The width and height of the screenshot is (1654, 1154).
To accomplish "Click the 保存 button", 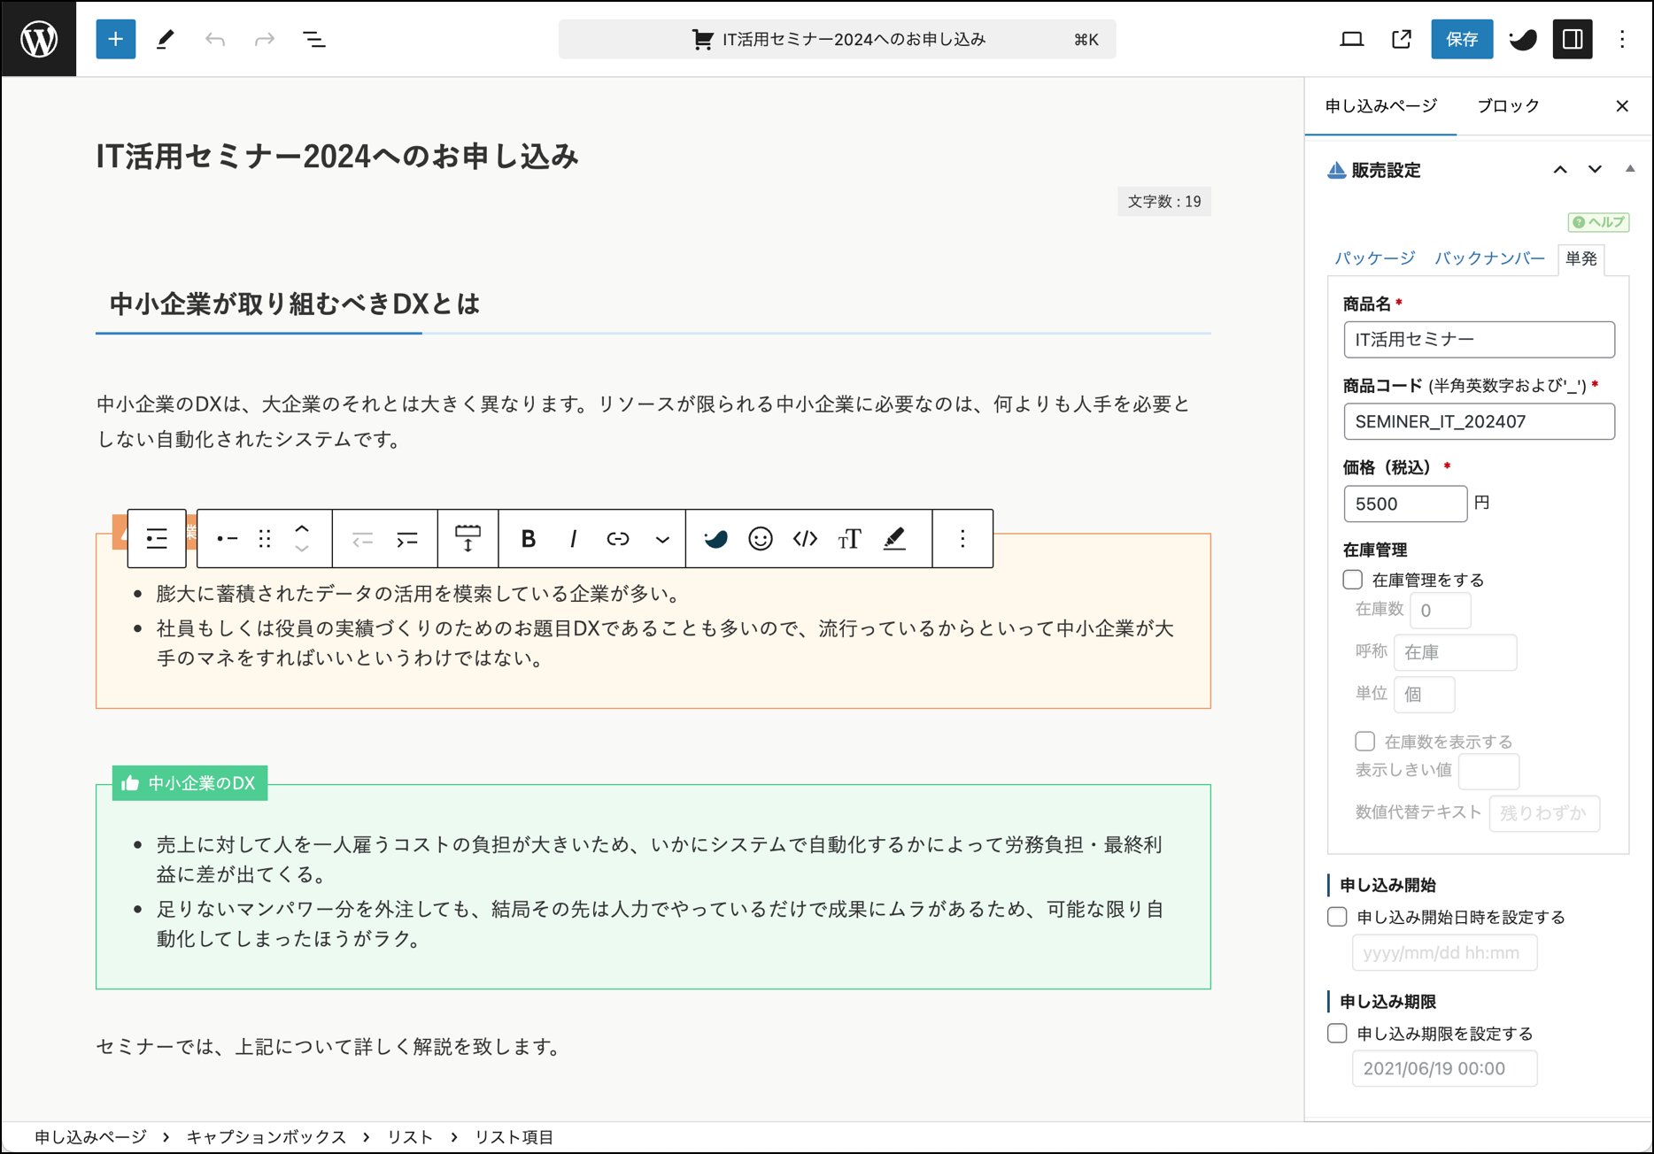I will click(x=1461, y=39).
